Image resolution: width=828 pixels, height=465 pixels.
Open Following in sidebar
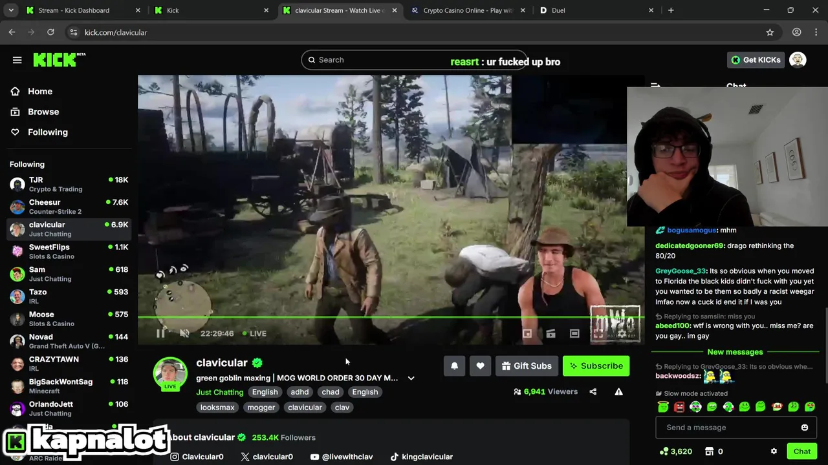click(39, 132)
